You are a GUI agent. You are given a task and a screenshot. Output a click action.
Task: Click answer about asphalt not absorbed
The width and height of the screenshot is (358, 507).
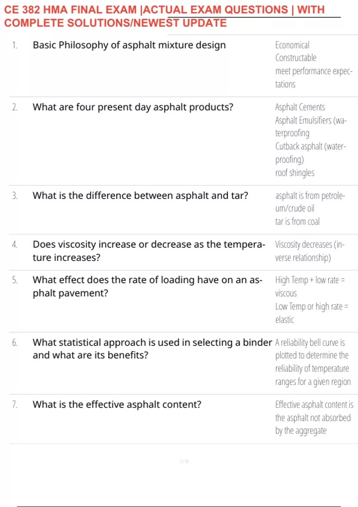tap(314, 418)
